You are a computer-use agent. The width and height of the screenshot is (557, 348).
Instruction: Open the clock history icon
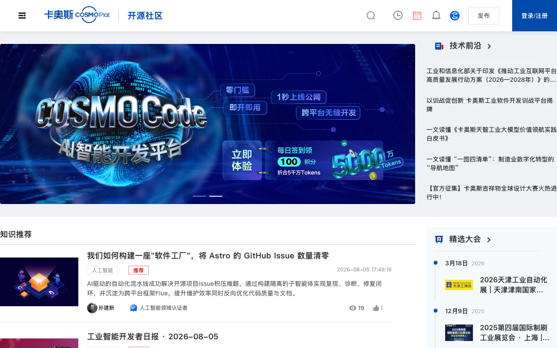click(398, 15)
